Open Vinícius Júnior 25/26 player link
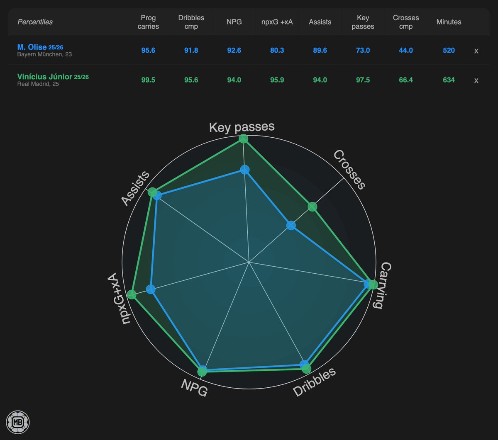498x440 pixels. 53,77
